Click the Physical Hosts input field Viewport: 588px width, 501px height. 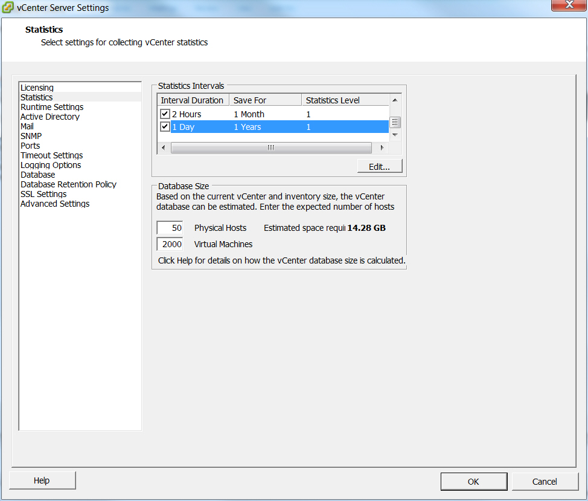(170, 228)
